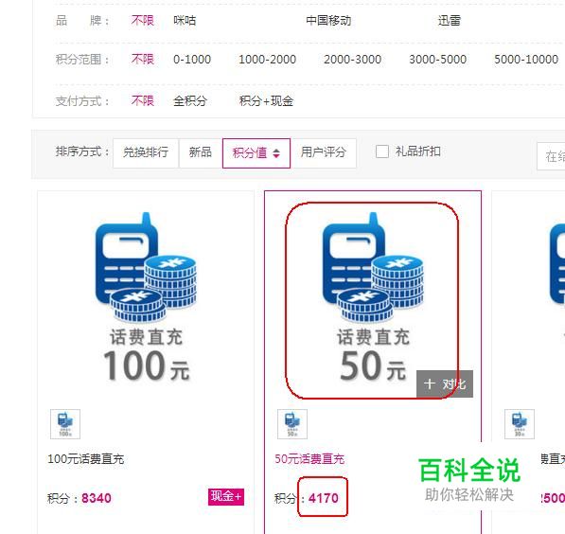Filter brand by 迅雷

(449, 20)
